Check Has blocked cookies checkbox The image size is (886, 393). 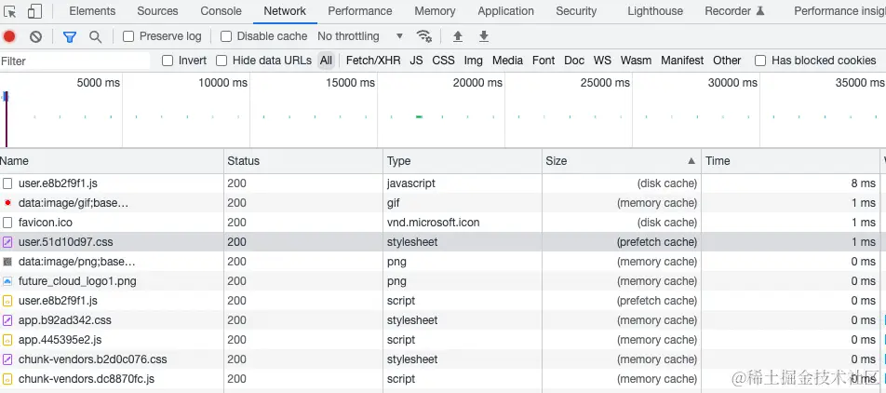[760, 61]
